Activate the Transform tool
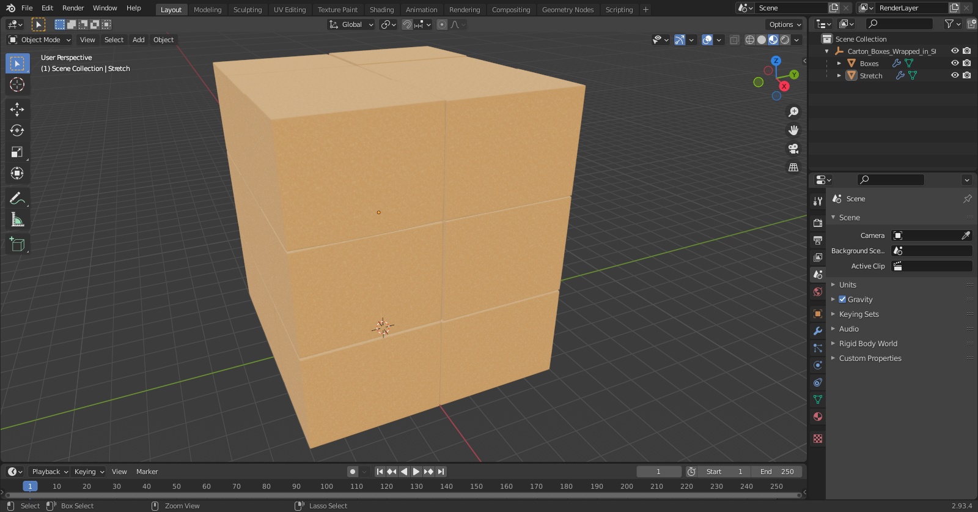Viewport: 978px width, 512px height. pyautogui.click(x=17, y=173)
